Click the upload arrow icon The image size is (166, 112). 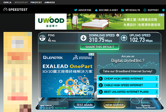(124, 38)
